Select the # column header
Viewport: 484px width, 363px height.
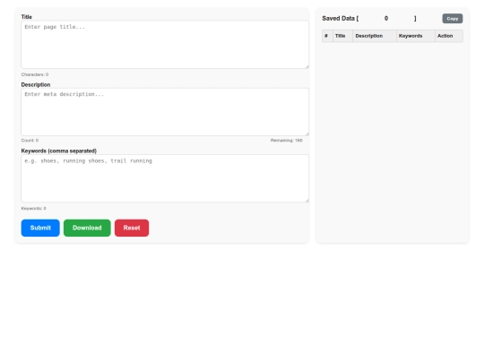click(327, 36)
